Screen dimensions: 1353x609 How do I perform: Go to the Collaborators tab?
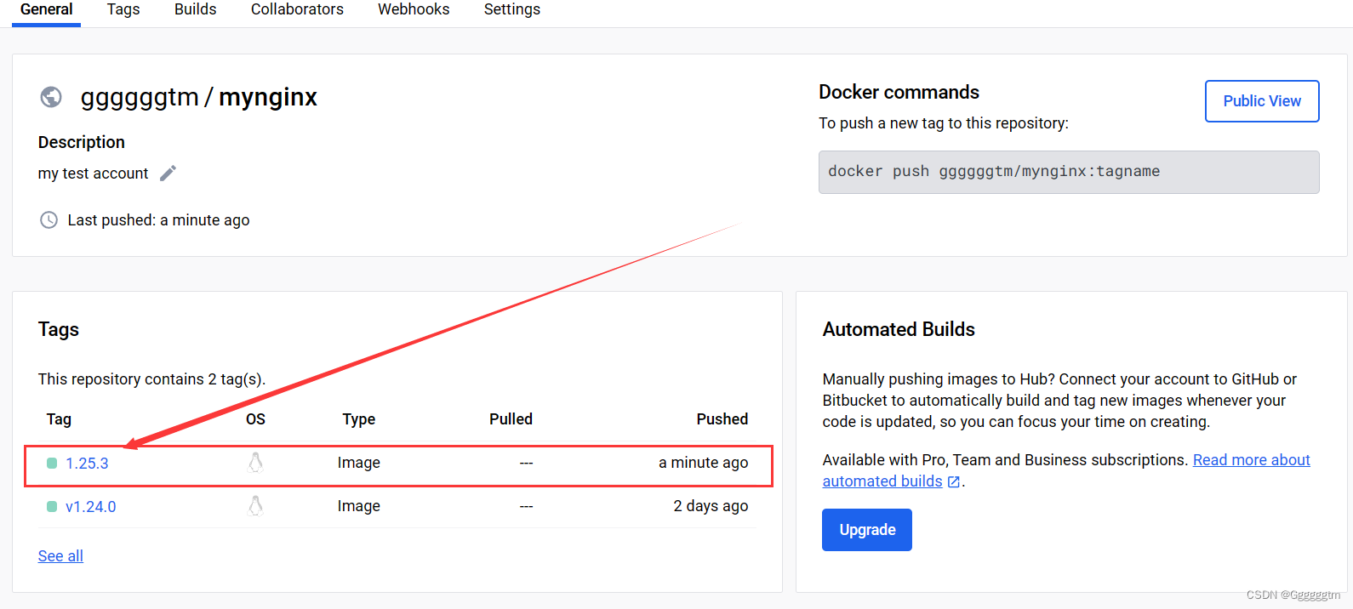click(x=297, y=9)
